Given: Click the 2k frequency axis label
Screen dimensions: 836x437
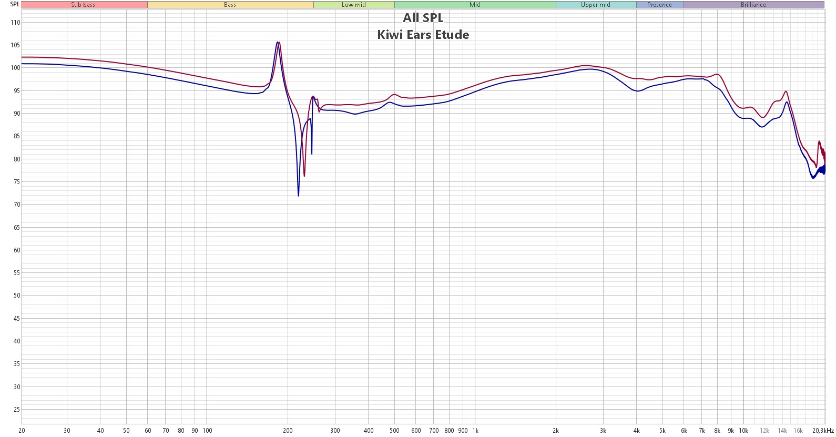Looking at the screenshot, I should click(x=556, y=431).
